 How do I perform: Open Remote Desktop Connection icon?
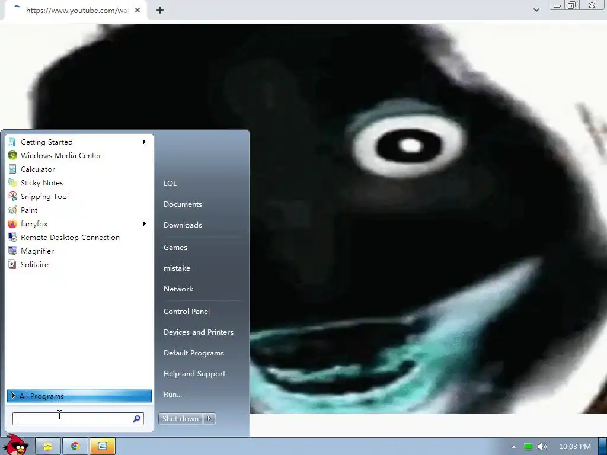(12, 237)
